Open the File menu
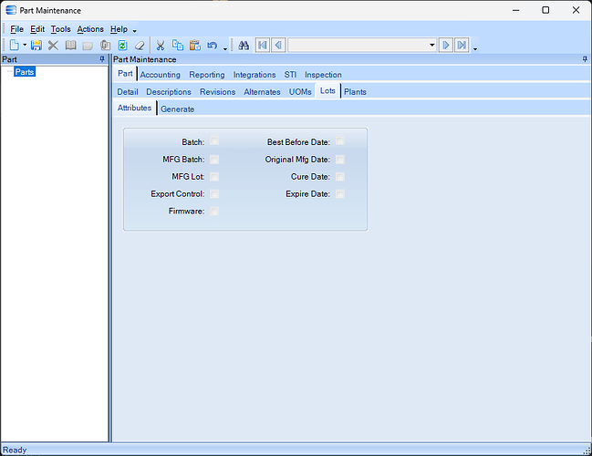This screenshot has width=592, height=456. [17, 29]
